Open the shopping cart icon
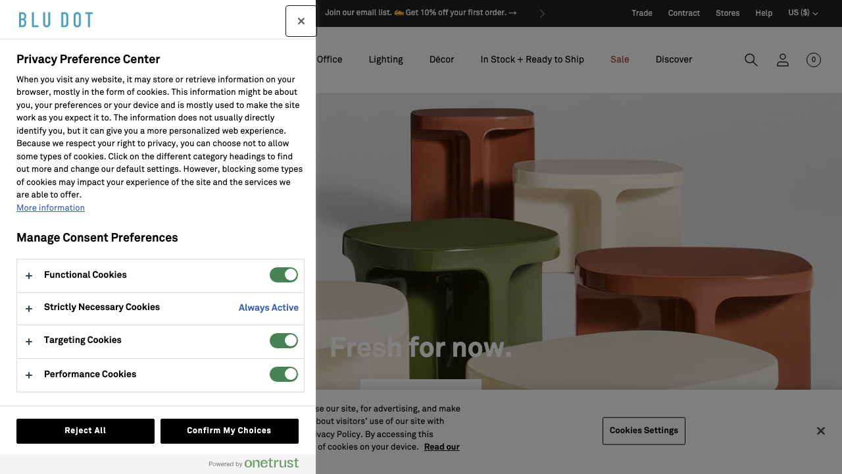This screenshot has height=474, width=842. tap(813, 60)
